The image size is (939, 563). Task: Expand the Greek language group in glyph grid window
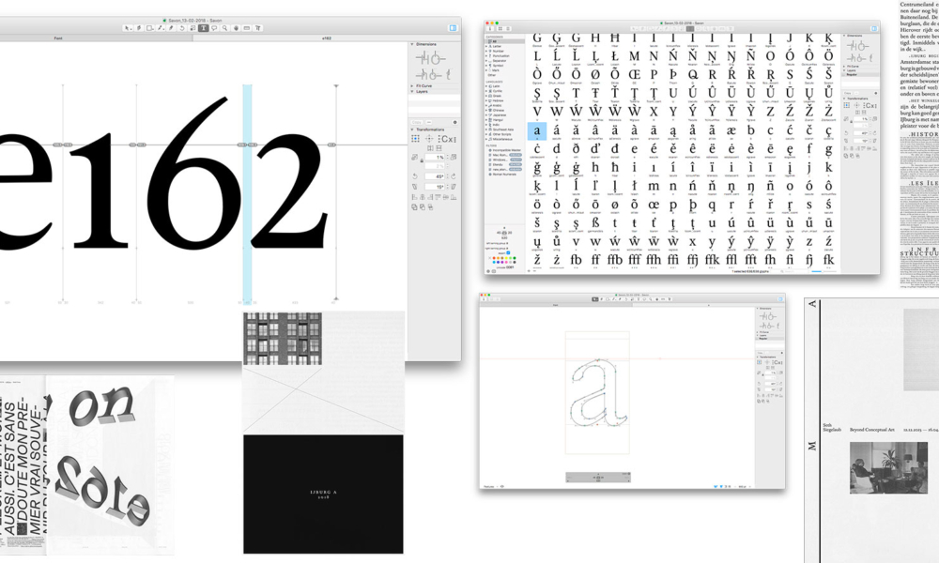pyautogui.click(x=486, y=96)
